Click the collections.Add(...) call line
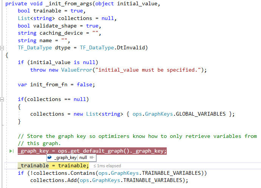The width and height of the screenshot is (261, 188). click(x=109, y=180)
